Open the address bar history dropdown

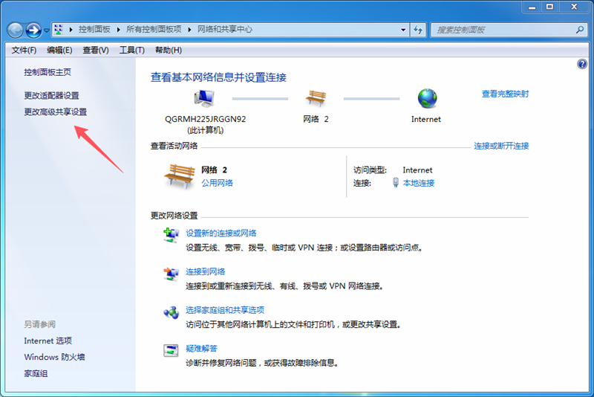(x=403, y=30)
